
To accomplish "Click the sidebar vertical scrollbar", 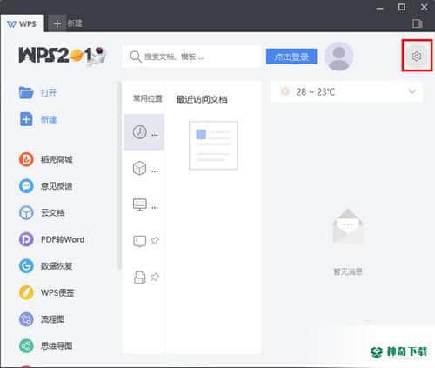I will [x=119, y=176].
